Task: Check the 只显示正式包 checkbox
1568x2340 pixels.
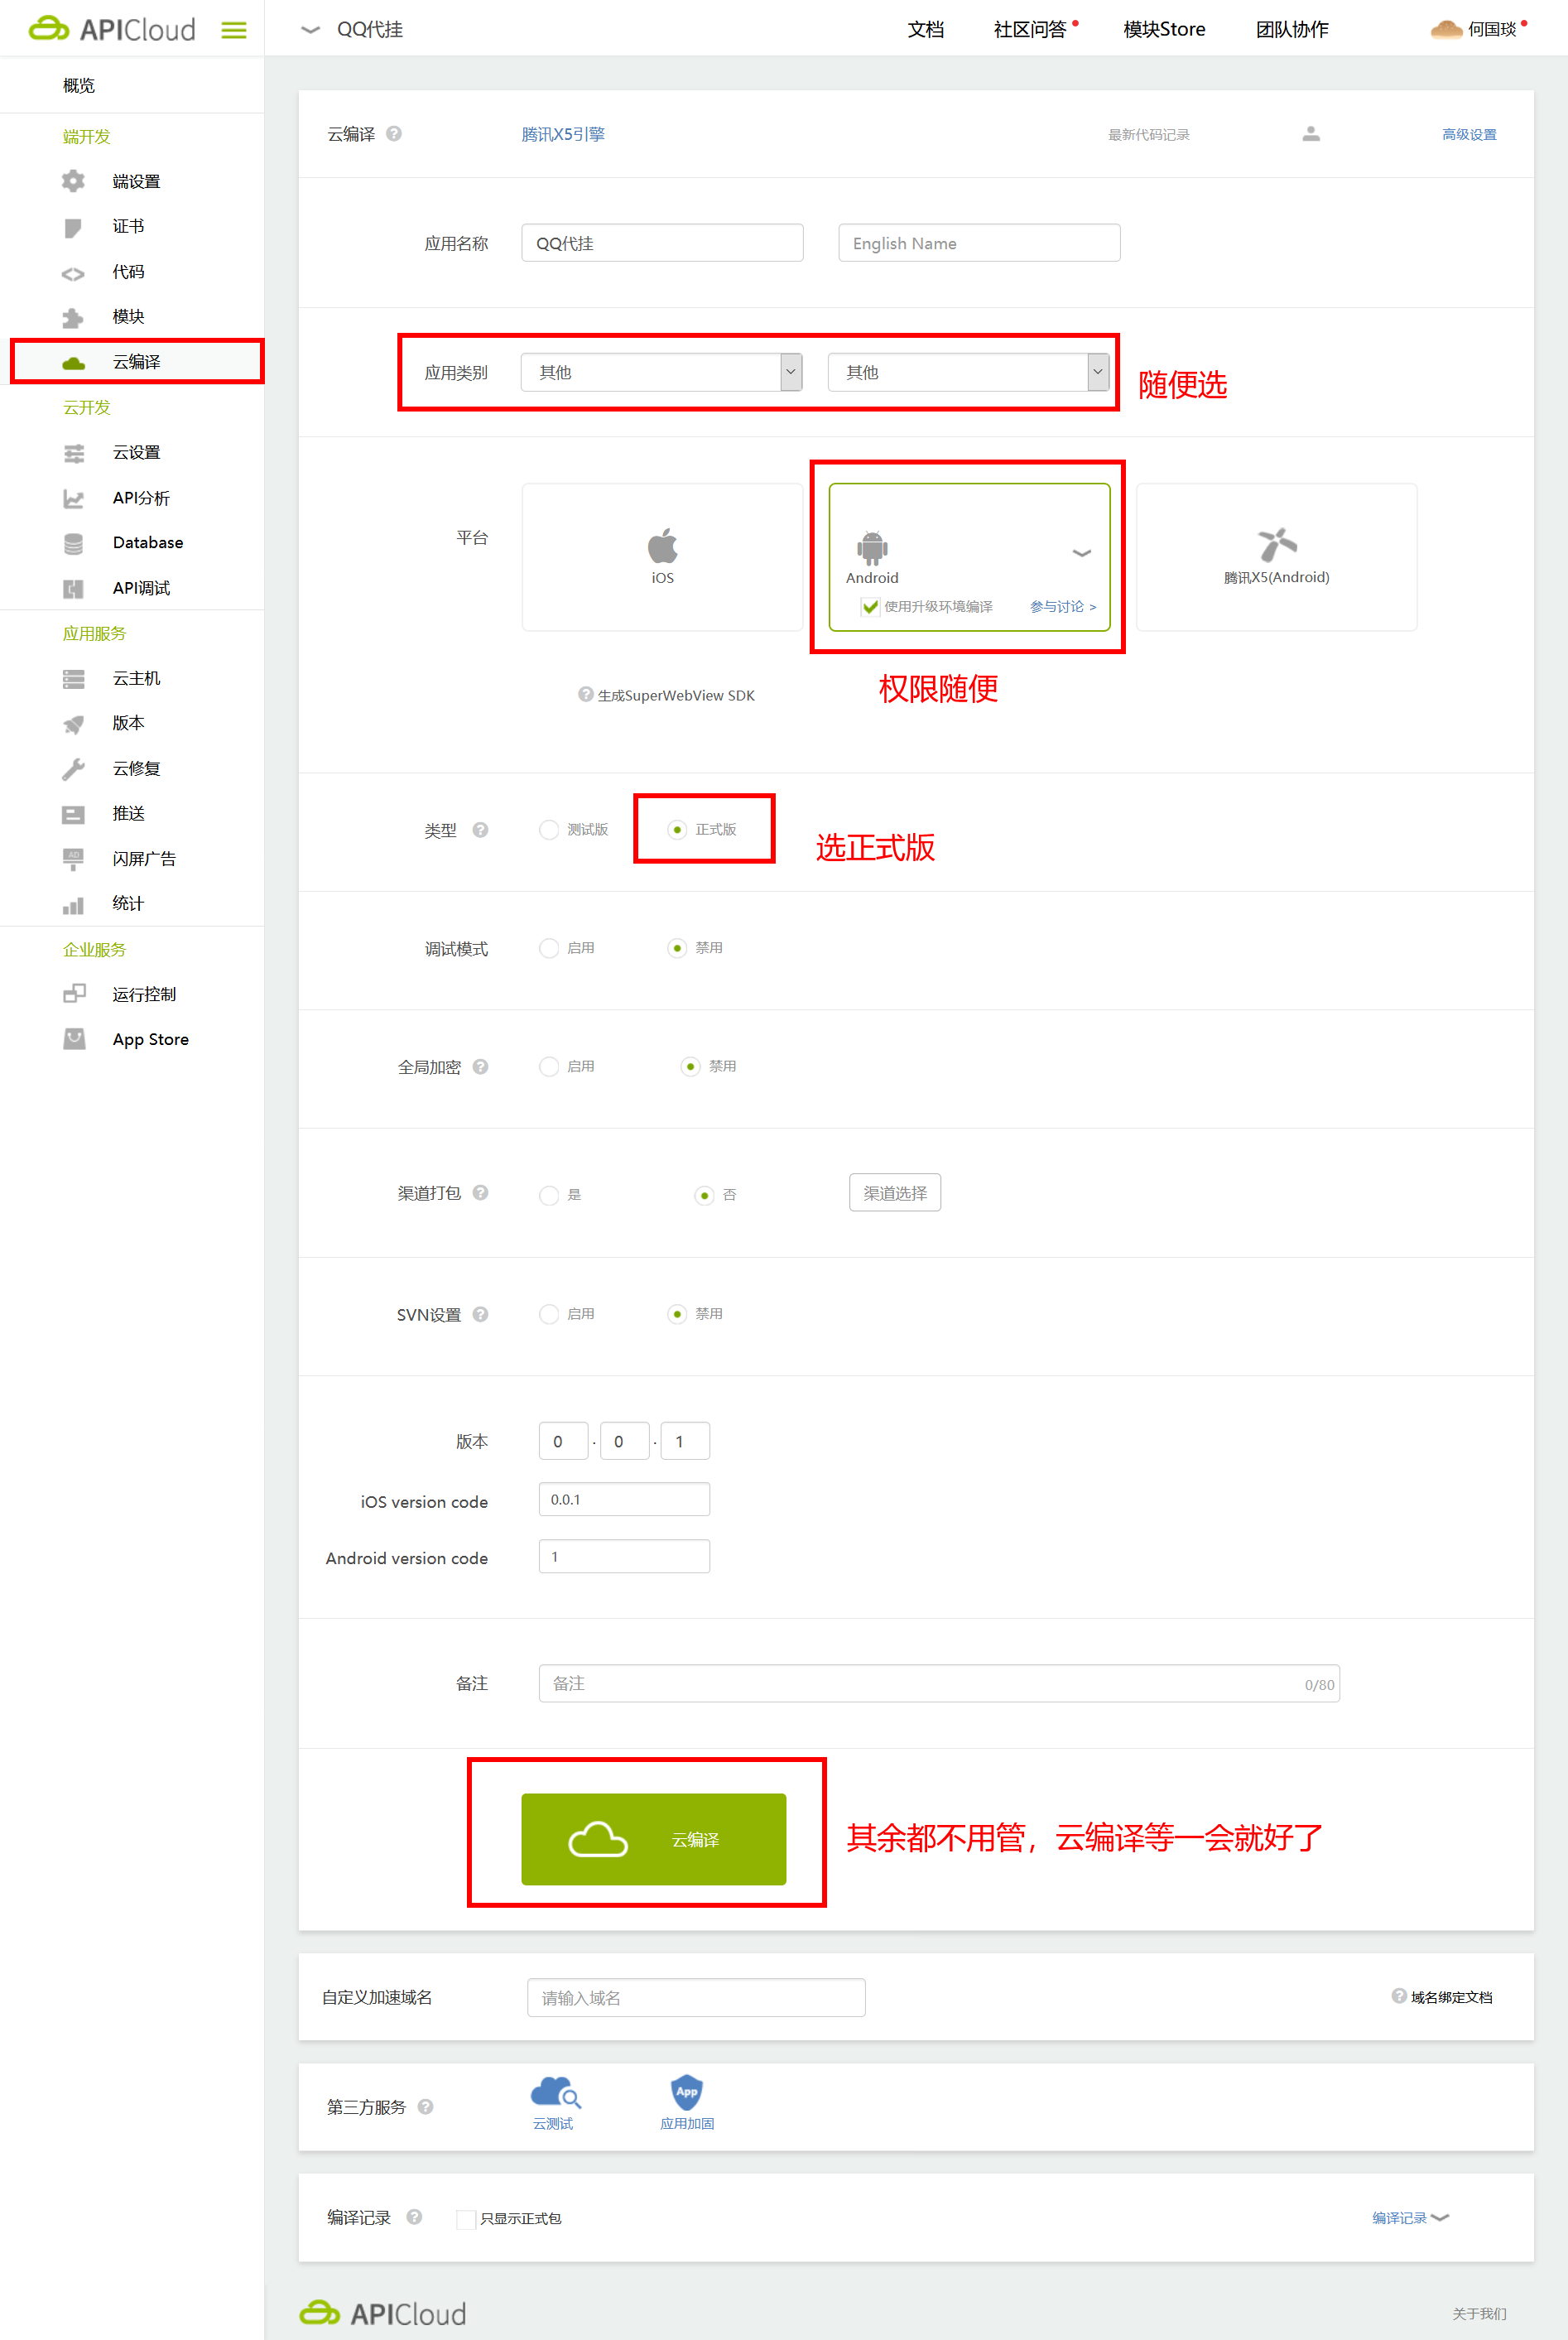Action: point(465,2219)
